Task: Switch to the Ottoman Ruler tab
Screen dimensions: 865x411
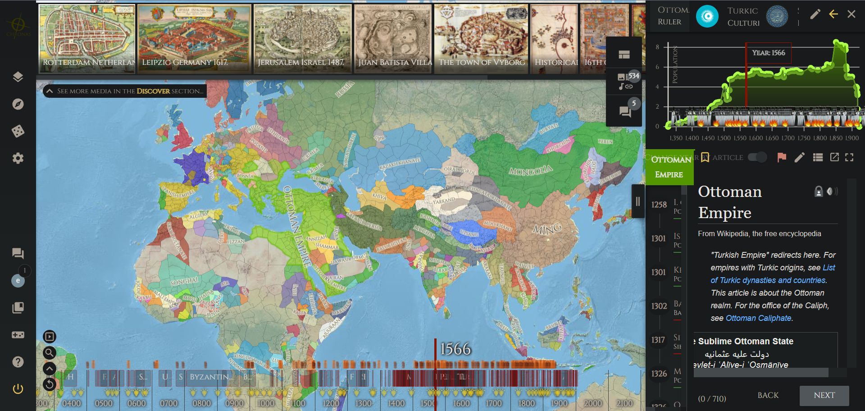Action: [x=670, y=16]
